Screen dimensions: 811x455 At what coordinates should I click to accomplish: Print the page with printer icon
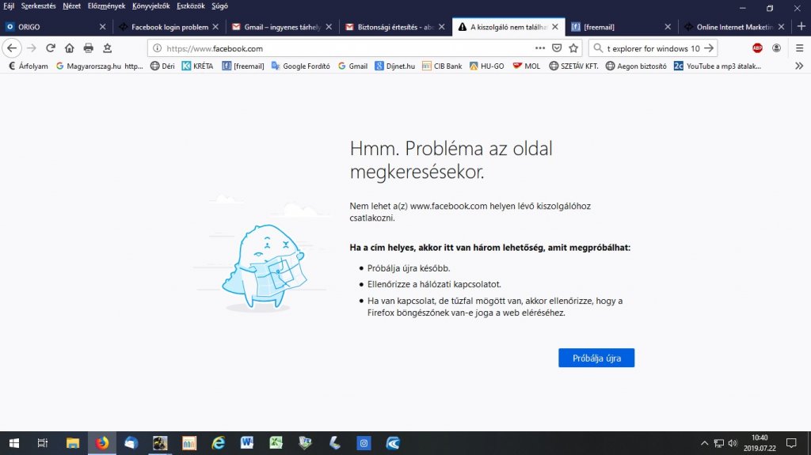(89, 48)
